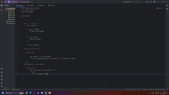169x95 pixels.
Task: Open the Terminal tool window
Action: [x=2, y=79]
